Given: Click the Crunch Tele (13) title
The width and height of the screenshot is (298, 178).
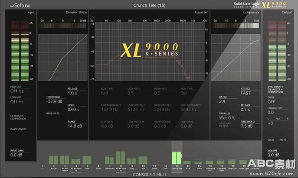Looking at the screenshot, I should pyautogui.click(x=149, y=5).
